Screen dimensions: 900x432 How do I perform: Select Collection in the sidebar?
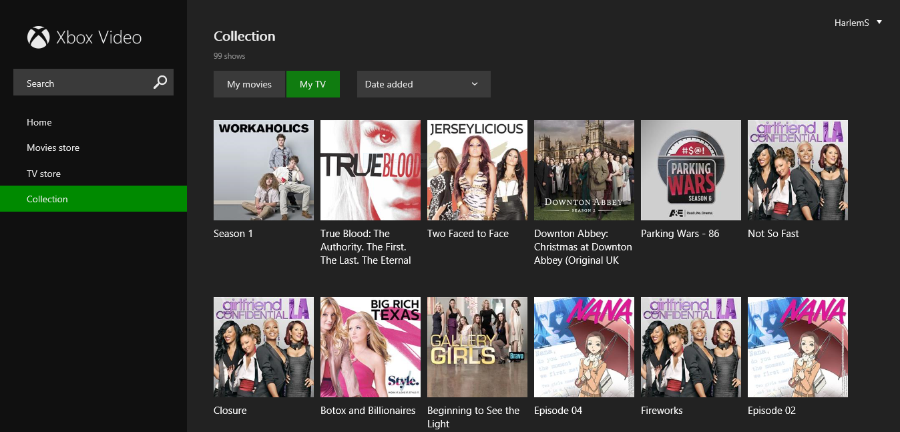[93, 199]
